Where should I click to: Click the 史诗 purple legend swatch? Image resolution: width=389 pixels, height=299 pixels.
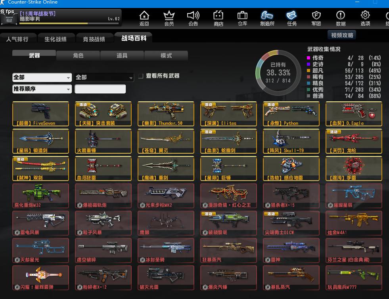[x=309, y=64]
